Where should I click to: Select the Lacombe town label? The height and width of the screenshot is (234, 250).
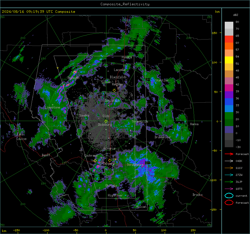tap(120, 70)
